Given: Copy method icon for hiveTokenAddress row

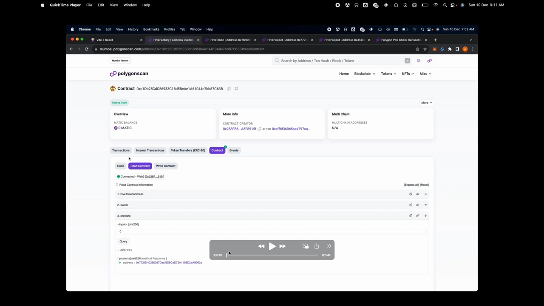Looking at the screenshot, I should pyautogui.click(x=411, y=194).
